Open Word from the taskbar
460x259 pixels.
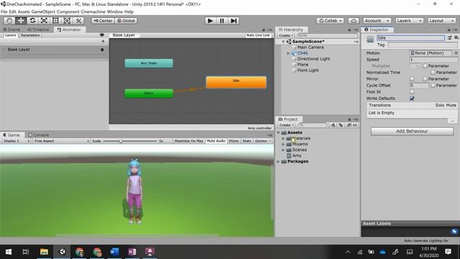(114, 252)
